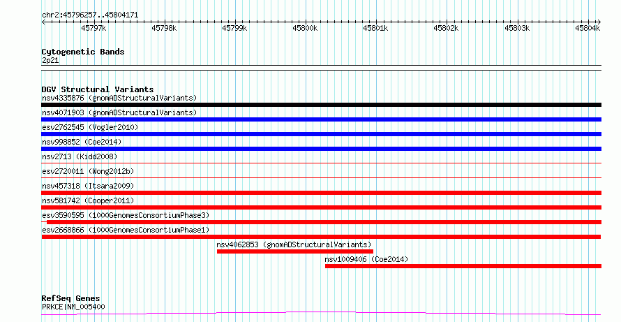The width and height of the screenshot is (621, 322).
Task: Open nsv1009406 (Coe2014) variant label
Action: 366,259
